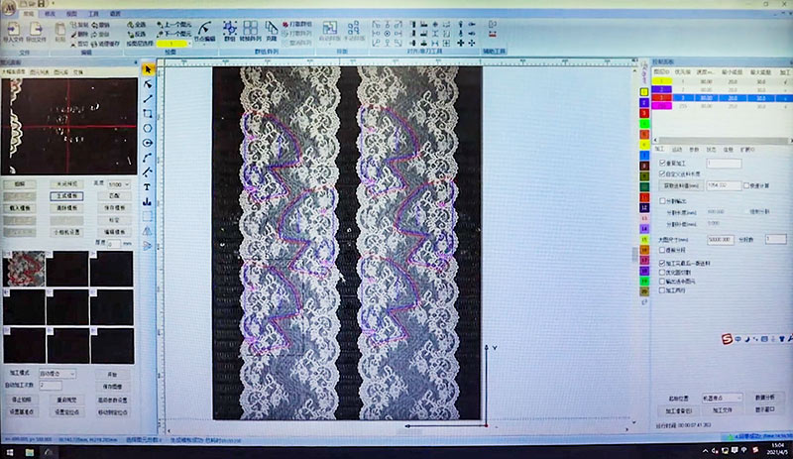
Task: Toggle the 重复加工 checkbox
Action: click(x=663, y=162)
